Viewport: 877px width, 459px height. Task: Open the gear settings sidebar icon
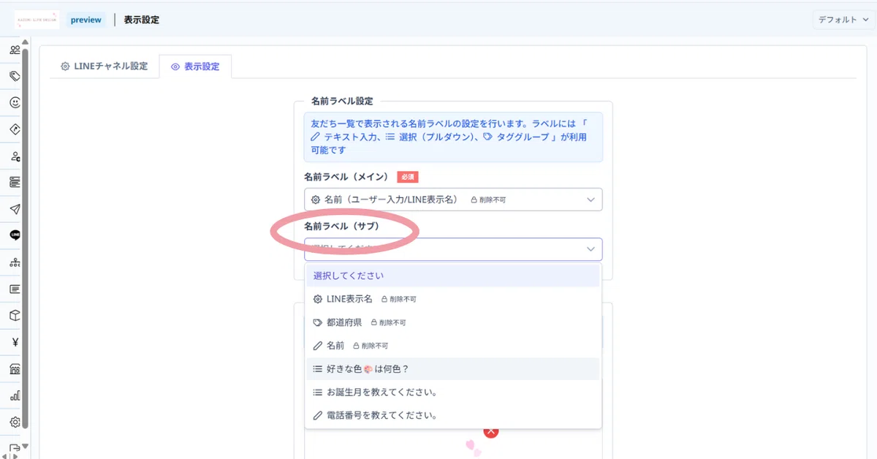15,422
